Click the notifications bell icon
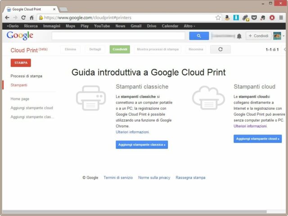 coord(239,36)
